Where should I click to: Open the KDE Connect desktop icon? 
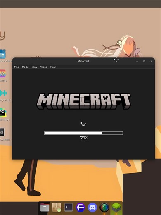[x=2, y=132]
